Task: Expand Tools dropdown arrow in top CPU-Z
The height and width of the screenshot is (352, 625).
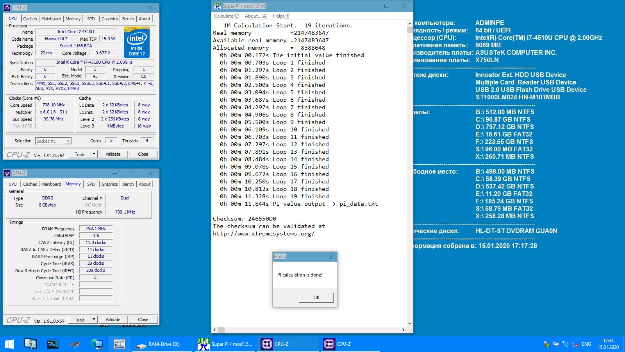Action: [94, 154]
